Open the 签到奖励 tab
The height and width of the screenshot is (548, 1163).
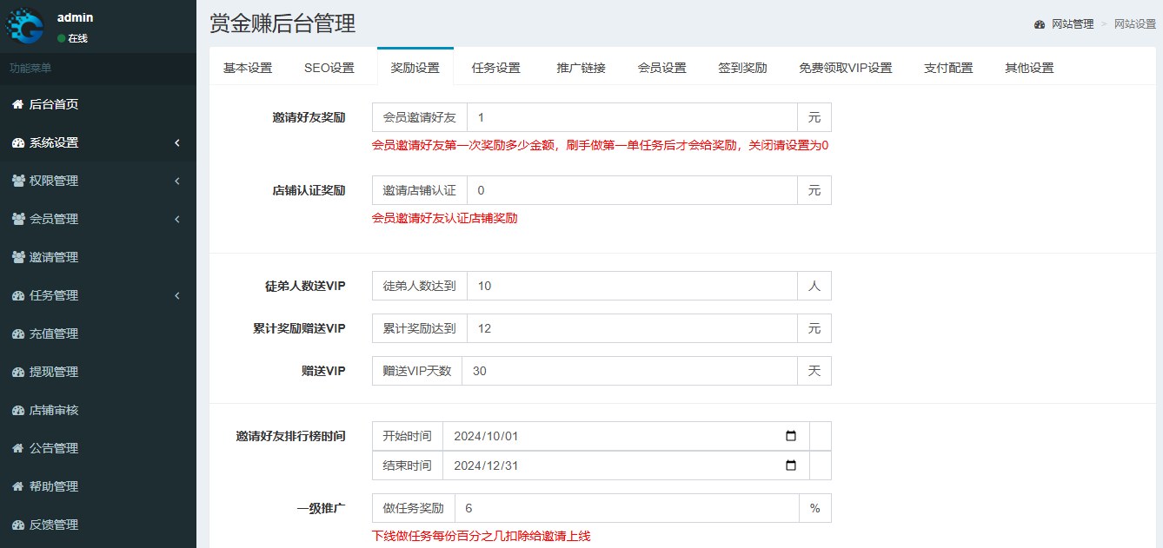tap(743, 66)
